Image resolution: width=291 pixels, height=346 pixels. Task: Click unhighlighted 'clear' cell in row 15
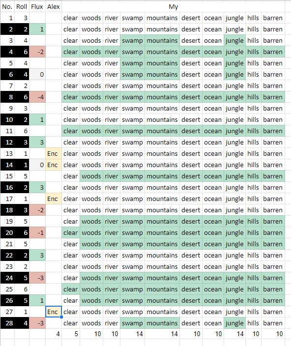71,176
